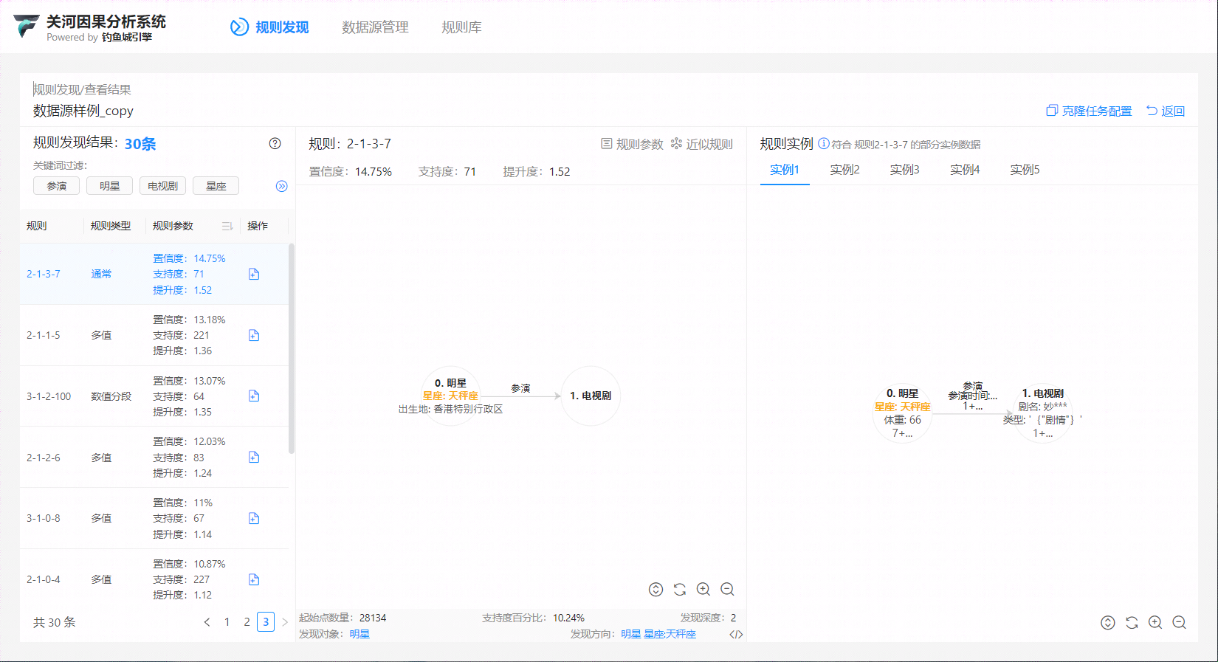This screenshot has height=662, width=1218.
Task: Click the 0. 明星 node in instance graph
Action: [903, 413]
